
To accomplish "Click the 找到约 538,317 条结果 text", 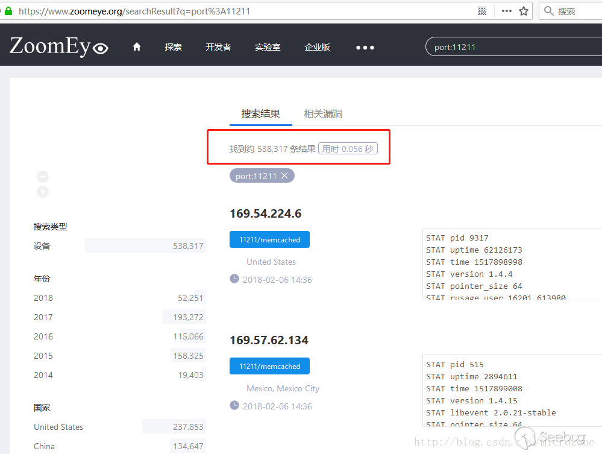I will pos(272,149).
